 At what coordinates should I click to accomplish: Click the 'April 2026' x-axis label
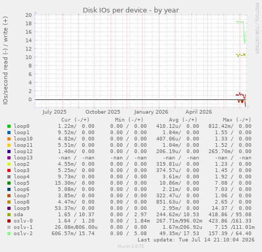(199, 112)
